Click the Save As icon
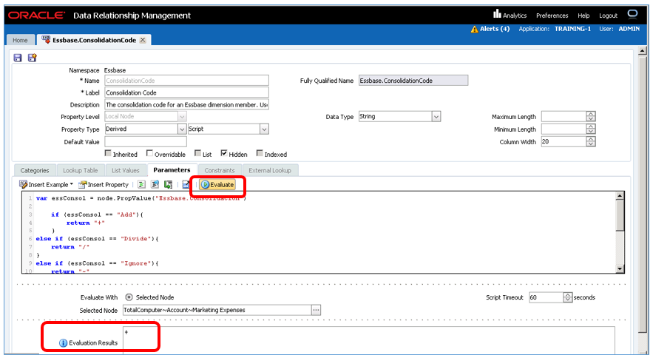The image size is (653, 358). (32, 58)
